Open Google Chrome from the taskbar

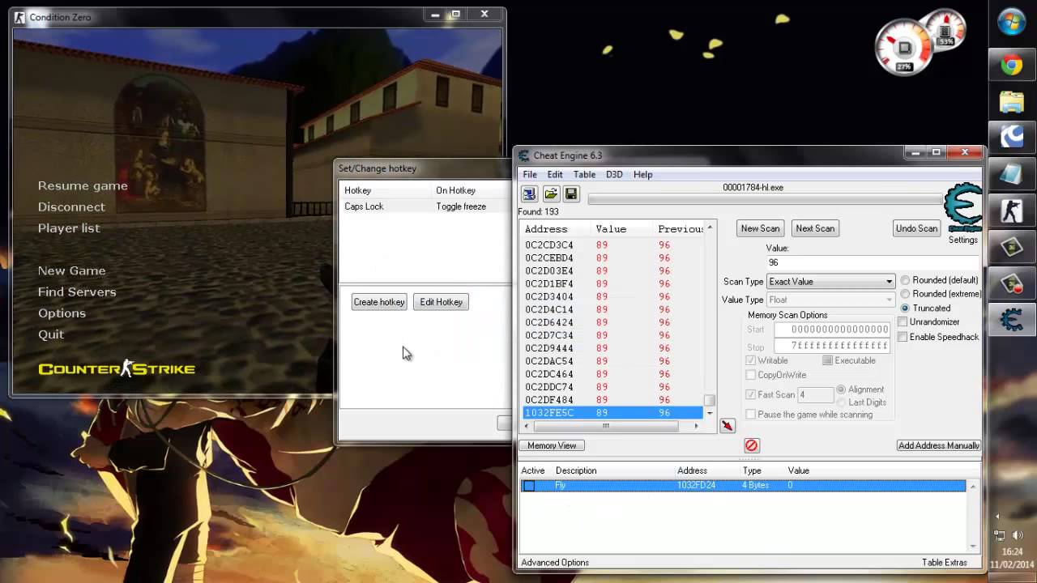[1012, 66]
